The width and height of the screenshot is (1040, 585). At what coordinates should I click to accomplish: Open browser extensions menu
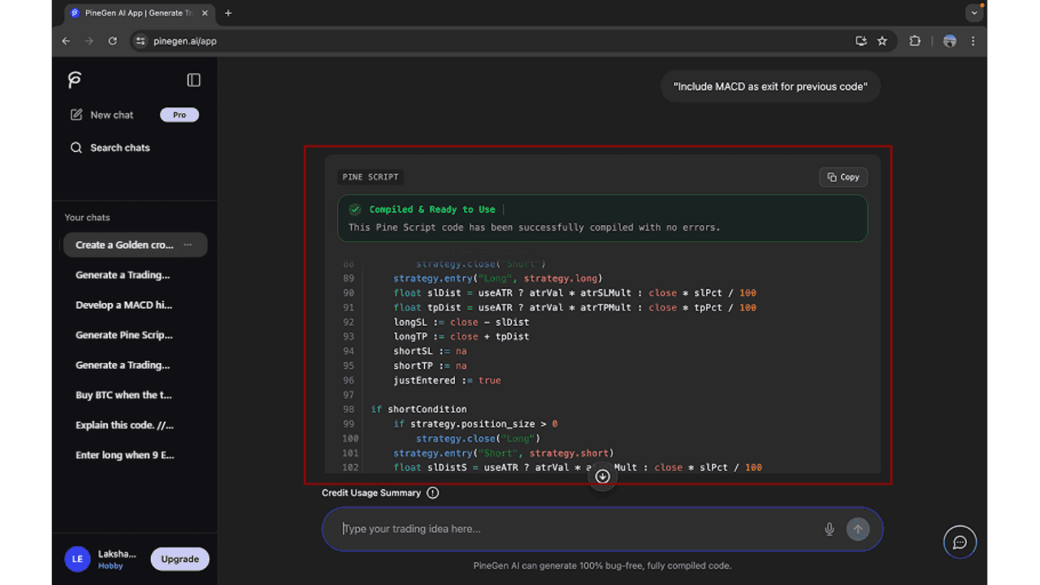[x=915, y=41]
